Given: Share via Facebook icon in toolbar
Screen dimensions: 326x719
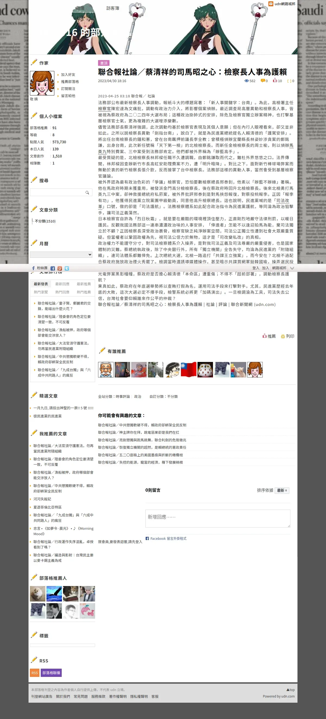Looking at the screenshot, I should (53, 268).
